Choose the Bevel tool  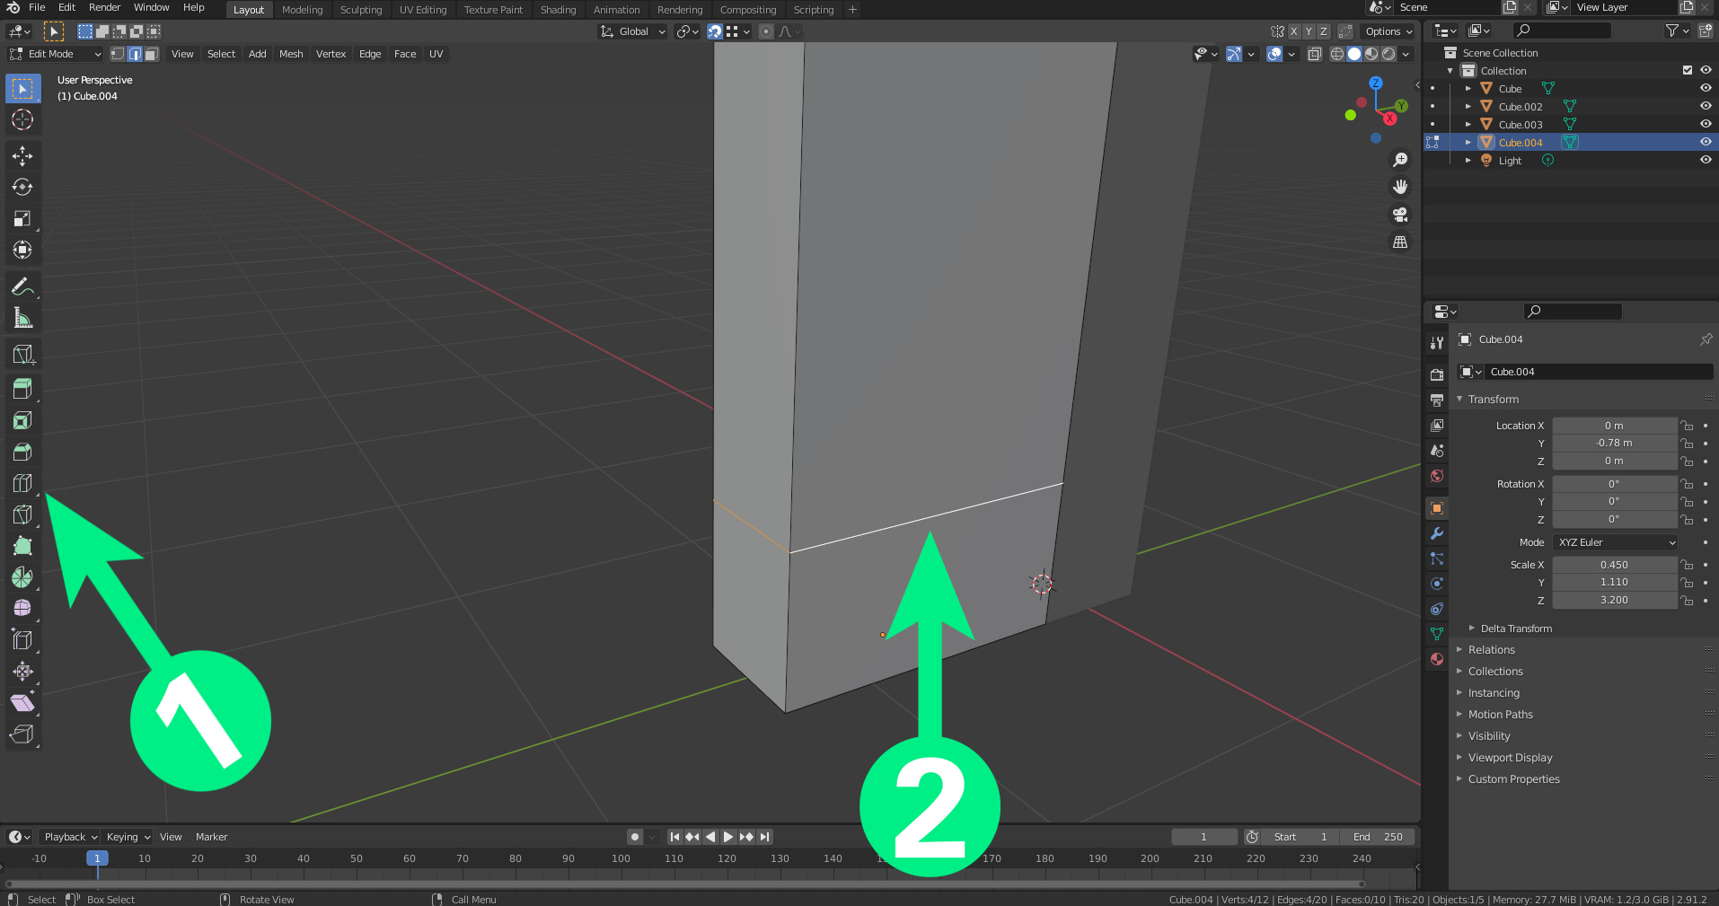[22, 452]
